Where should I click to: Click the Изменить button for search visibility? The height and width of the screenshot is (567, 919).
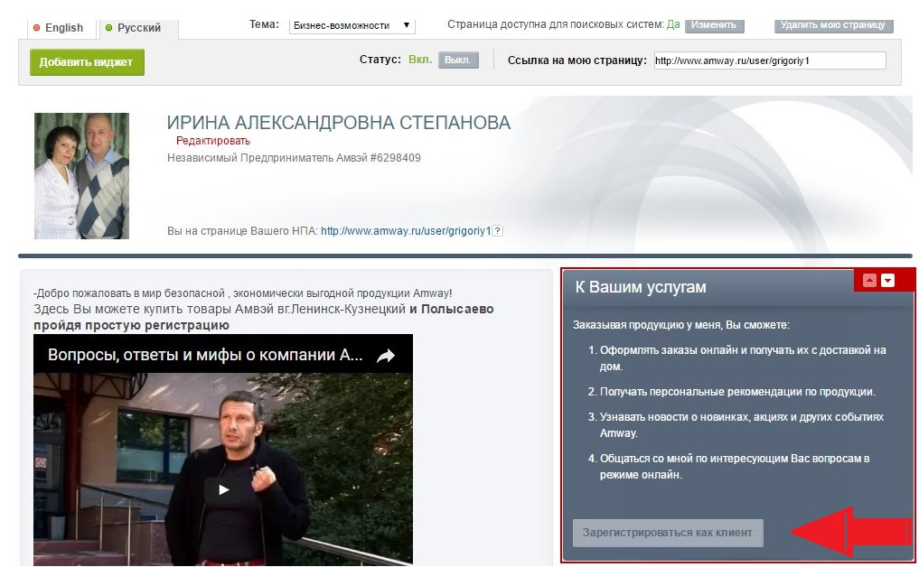pyautogui.click(x=714, y=25)
